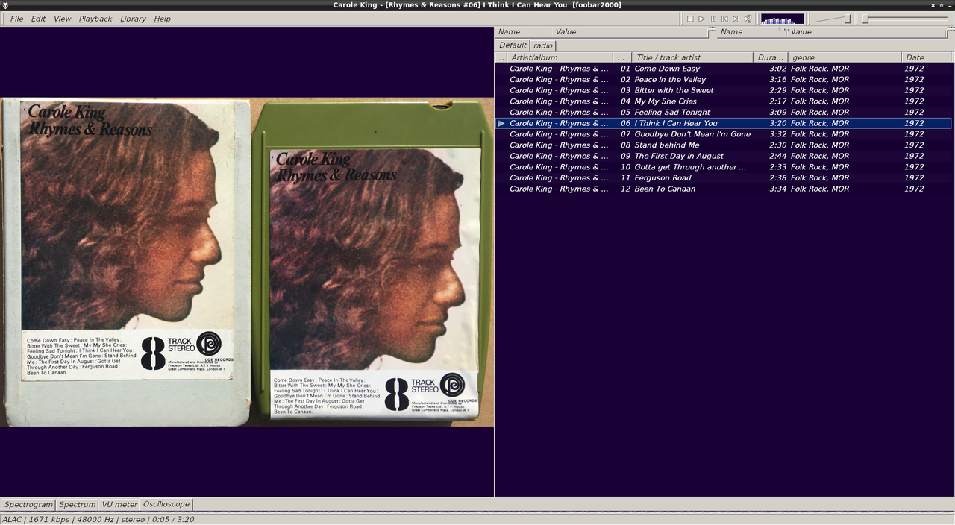Select track 04 My My She Cries

click(x=724, y=101)
